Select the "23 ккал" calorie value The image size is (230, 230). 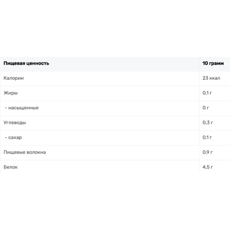211,78
